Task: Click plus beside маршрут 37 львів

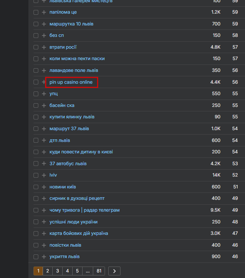Action: [44, 129]
